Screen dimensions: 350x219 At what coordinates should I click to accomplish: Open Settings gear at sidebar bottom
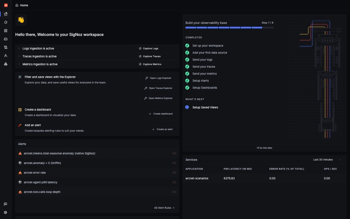point(6,212)
